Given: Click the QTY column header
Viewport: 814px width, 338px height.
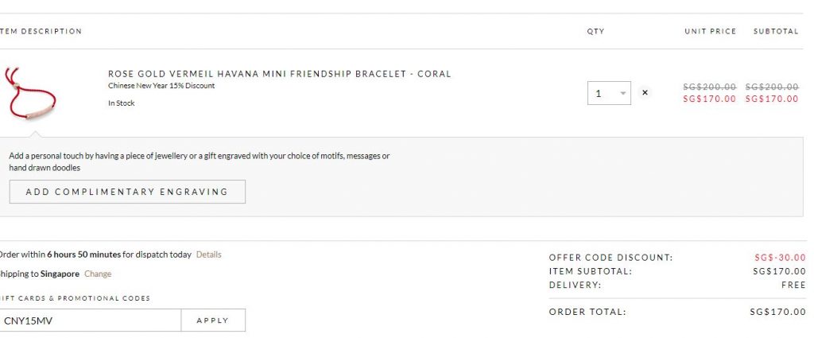Looking at the screenshot, I should pyautogui.click(x=595, y=32).
